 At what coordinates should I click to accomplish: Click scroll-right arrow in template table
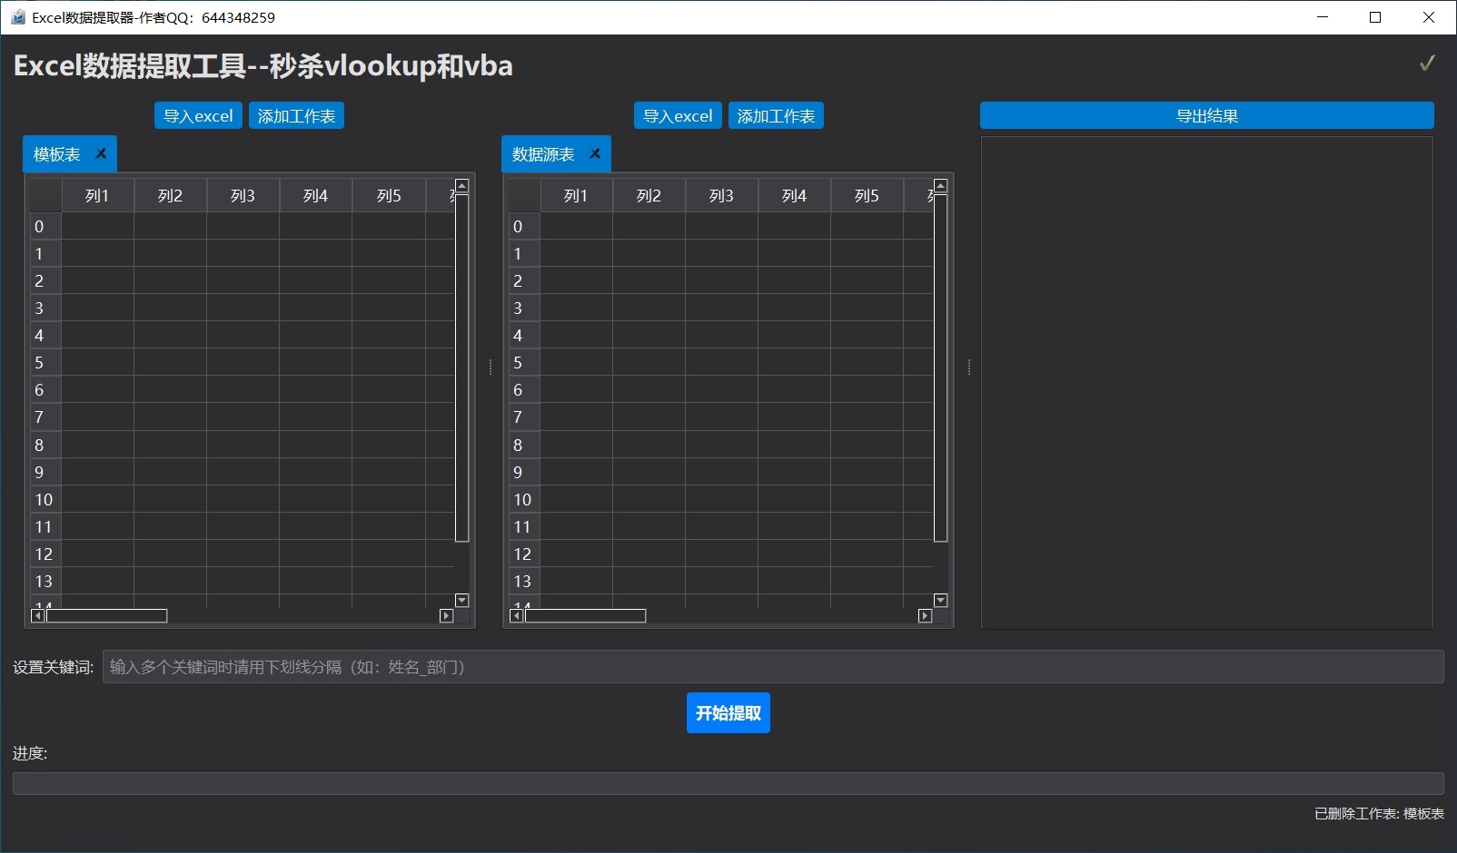[x=446, y=616]
